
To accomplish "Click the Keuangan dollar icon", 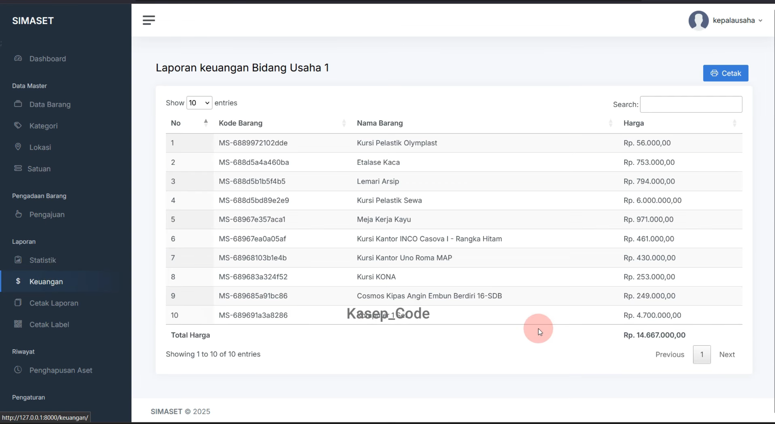I will point(18,281).
